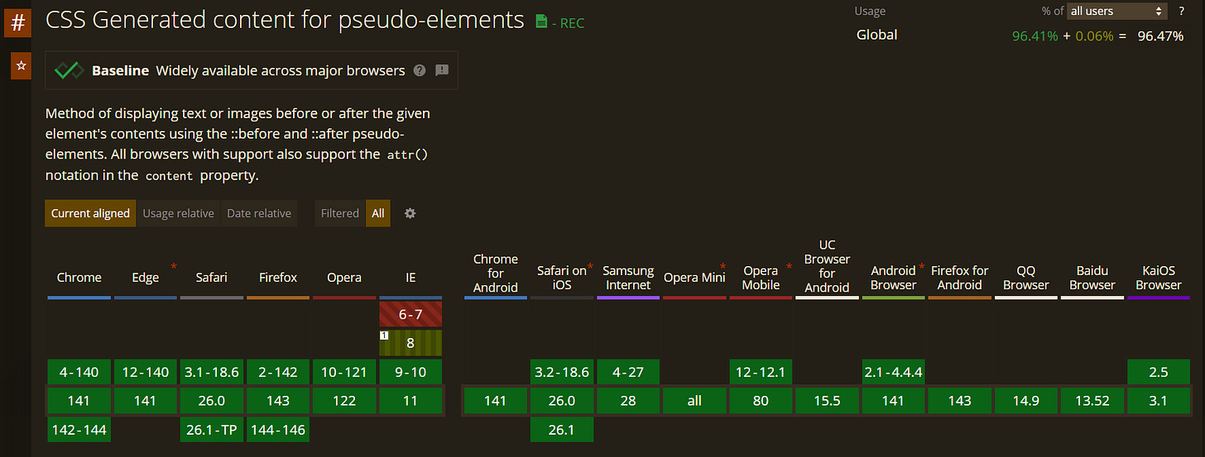Select Opera Mobile 12-12.1 cell

(x=761, y=372)
